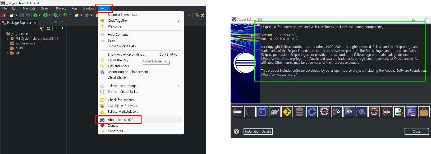431x154 pixels.
Task: Click Collapse All in Package Explorer
Action: 42,29
